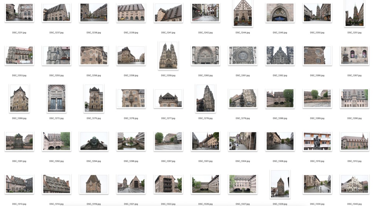
Task: Select the DSC_1321.jpg photo thumbnail
Action: click(131, 184)
